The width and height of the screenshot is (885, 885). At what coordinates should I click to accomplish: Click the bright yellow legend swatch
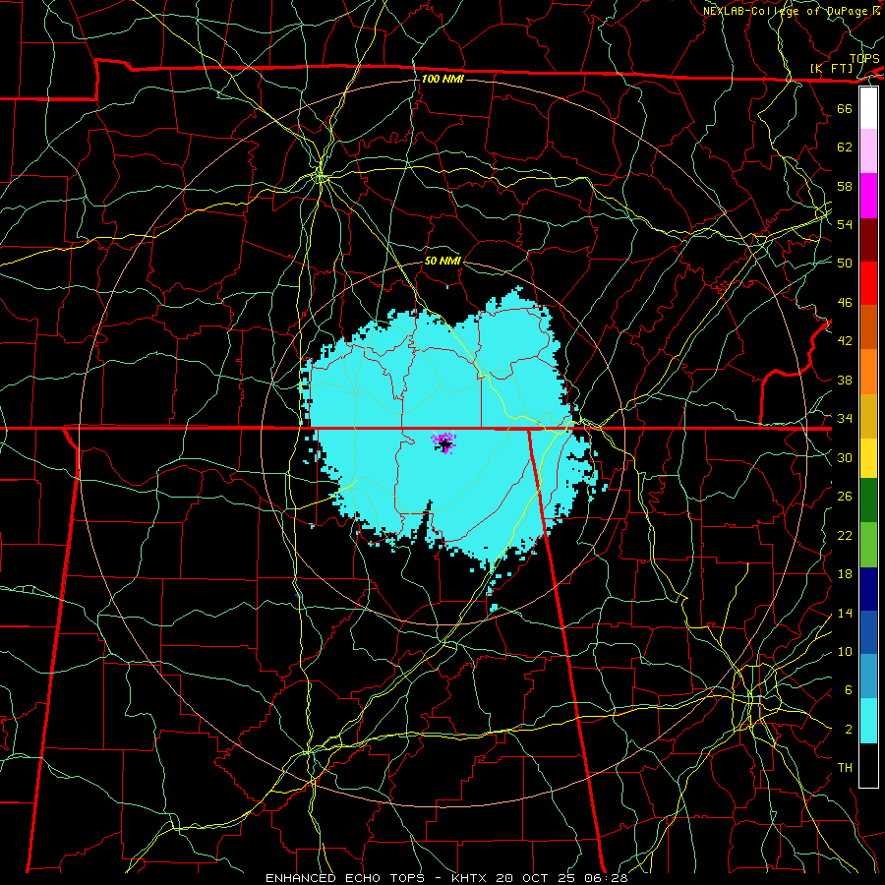click(868, 457)
